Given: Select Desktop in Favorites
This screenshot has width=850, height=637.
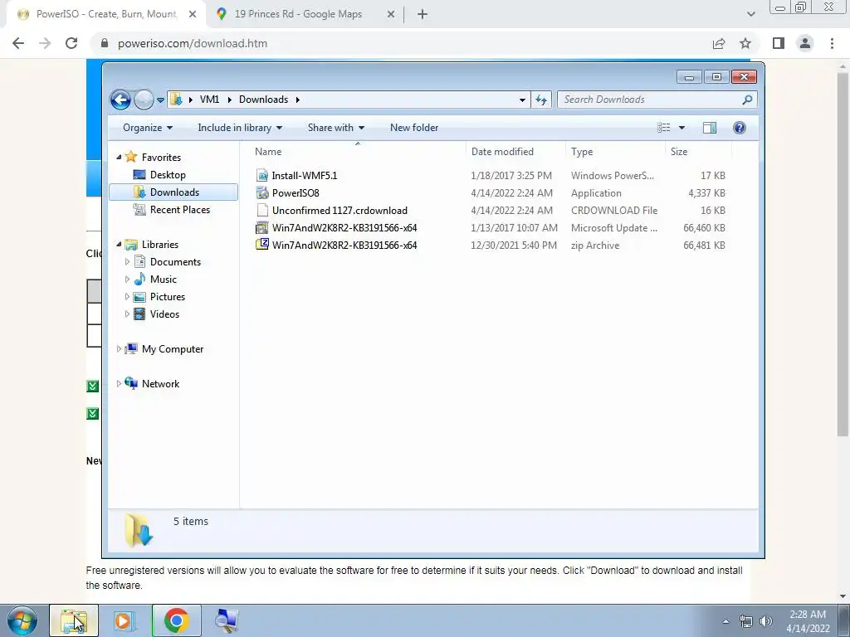Looking at the screenshot, I should 168,175.
